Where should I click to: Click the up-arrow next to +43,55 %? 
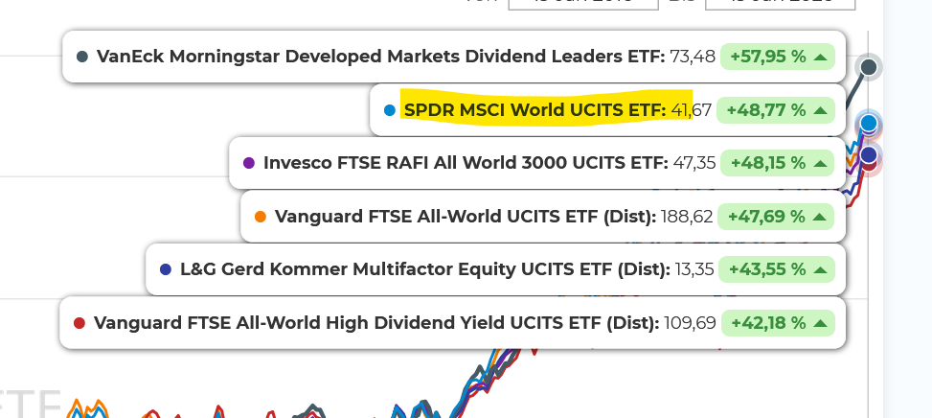click(x=820, y=269)
